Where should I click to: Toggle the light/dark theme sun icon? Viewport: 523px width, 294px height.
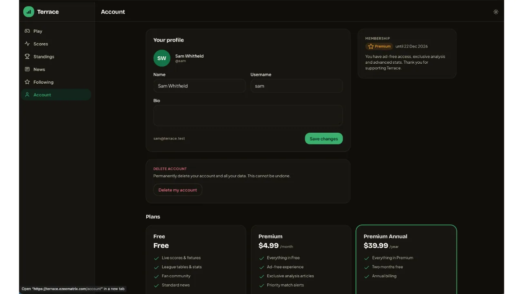click(x=496, y=12)
